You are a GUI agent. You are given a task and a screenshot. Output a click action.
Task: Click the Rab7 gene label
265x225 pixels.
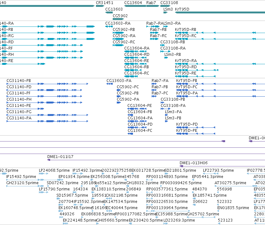pyautogui.click(x=151, y=3)
